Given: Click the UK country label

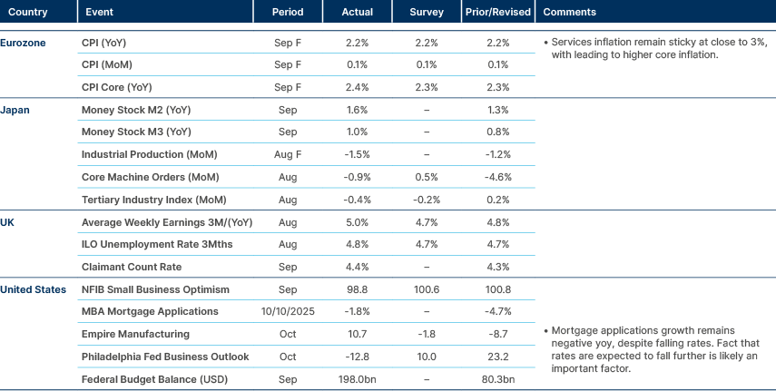Looking at the screenshot, I should point(9,222).
